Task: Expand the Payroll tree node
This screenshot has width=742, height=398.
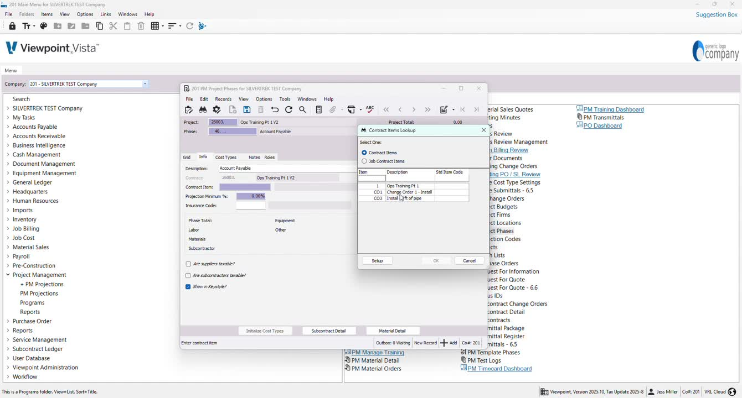Action: coord(8,256)
